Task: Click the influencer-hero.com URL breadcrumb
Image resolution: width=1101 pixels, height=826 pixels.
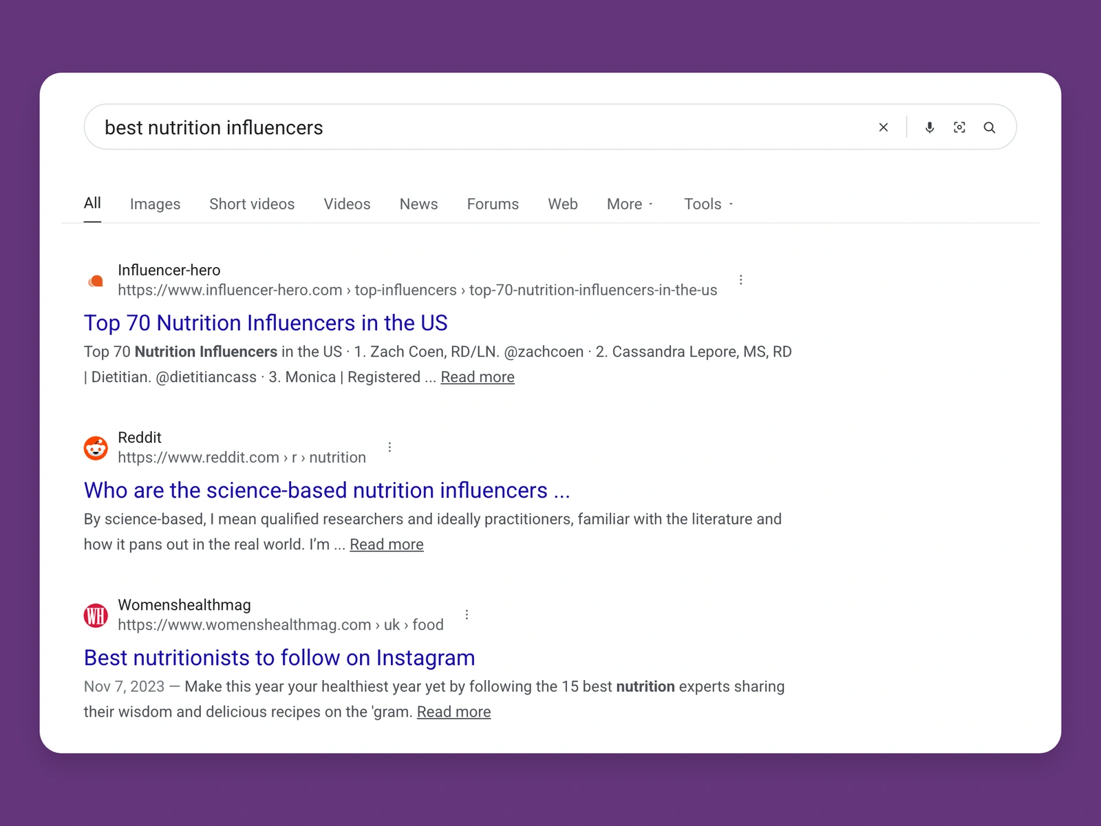Action: (417, 290)
